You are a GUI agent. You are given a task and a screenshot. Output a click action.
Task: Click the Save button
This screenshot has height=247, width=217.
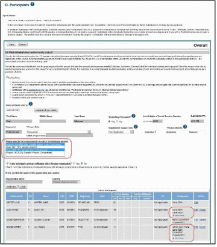coord(11,44)
